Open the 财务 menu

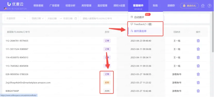(x=155, y=6)
